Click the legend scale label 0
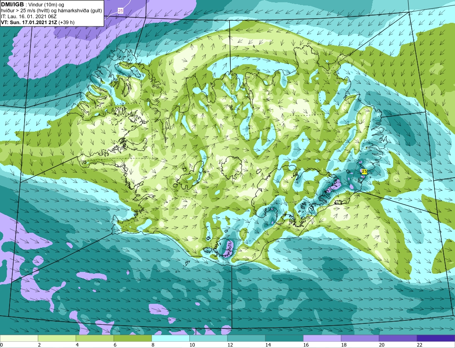 tap(1, 345)
